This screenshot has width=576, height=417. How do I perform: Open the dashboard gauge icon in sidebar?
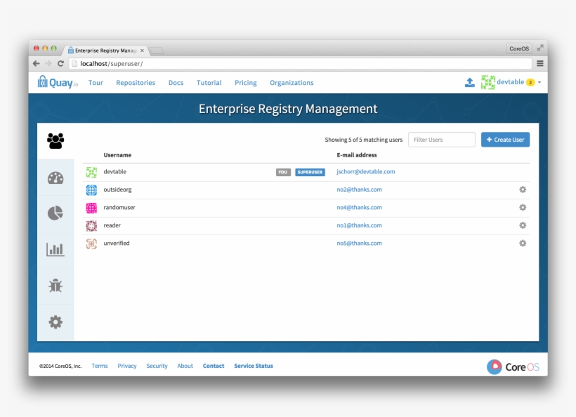click(x=55, y=178)
